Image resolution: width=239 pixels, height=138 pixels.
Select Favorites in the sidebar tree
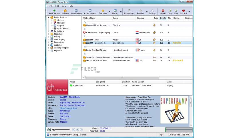point(58,34)
